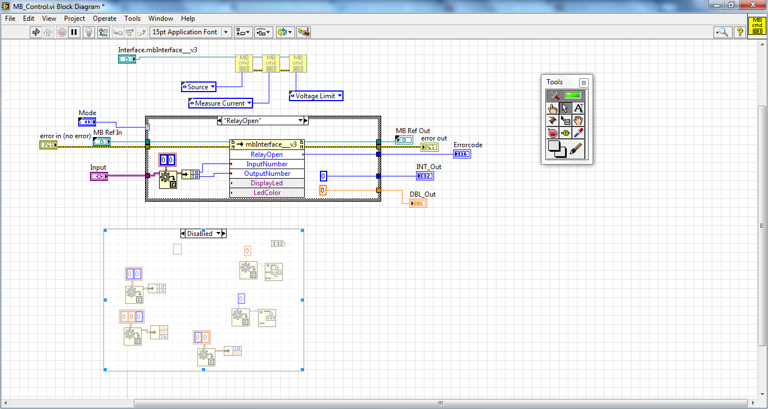Screen dimensions: 768x409
Task: Choose the Set Breakpoint tool
Action: (x=553, y=134)
